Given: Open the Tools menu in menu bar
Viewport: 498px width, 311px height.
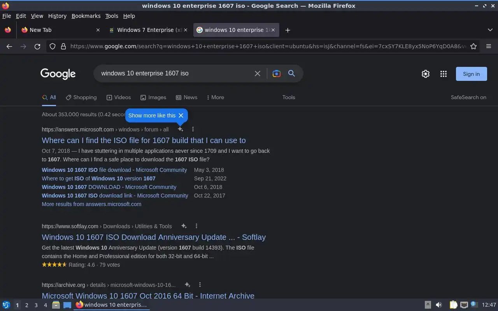Looking at the screenshot, I should 112,16.
